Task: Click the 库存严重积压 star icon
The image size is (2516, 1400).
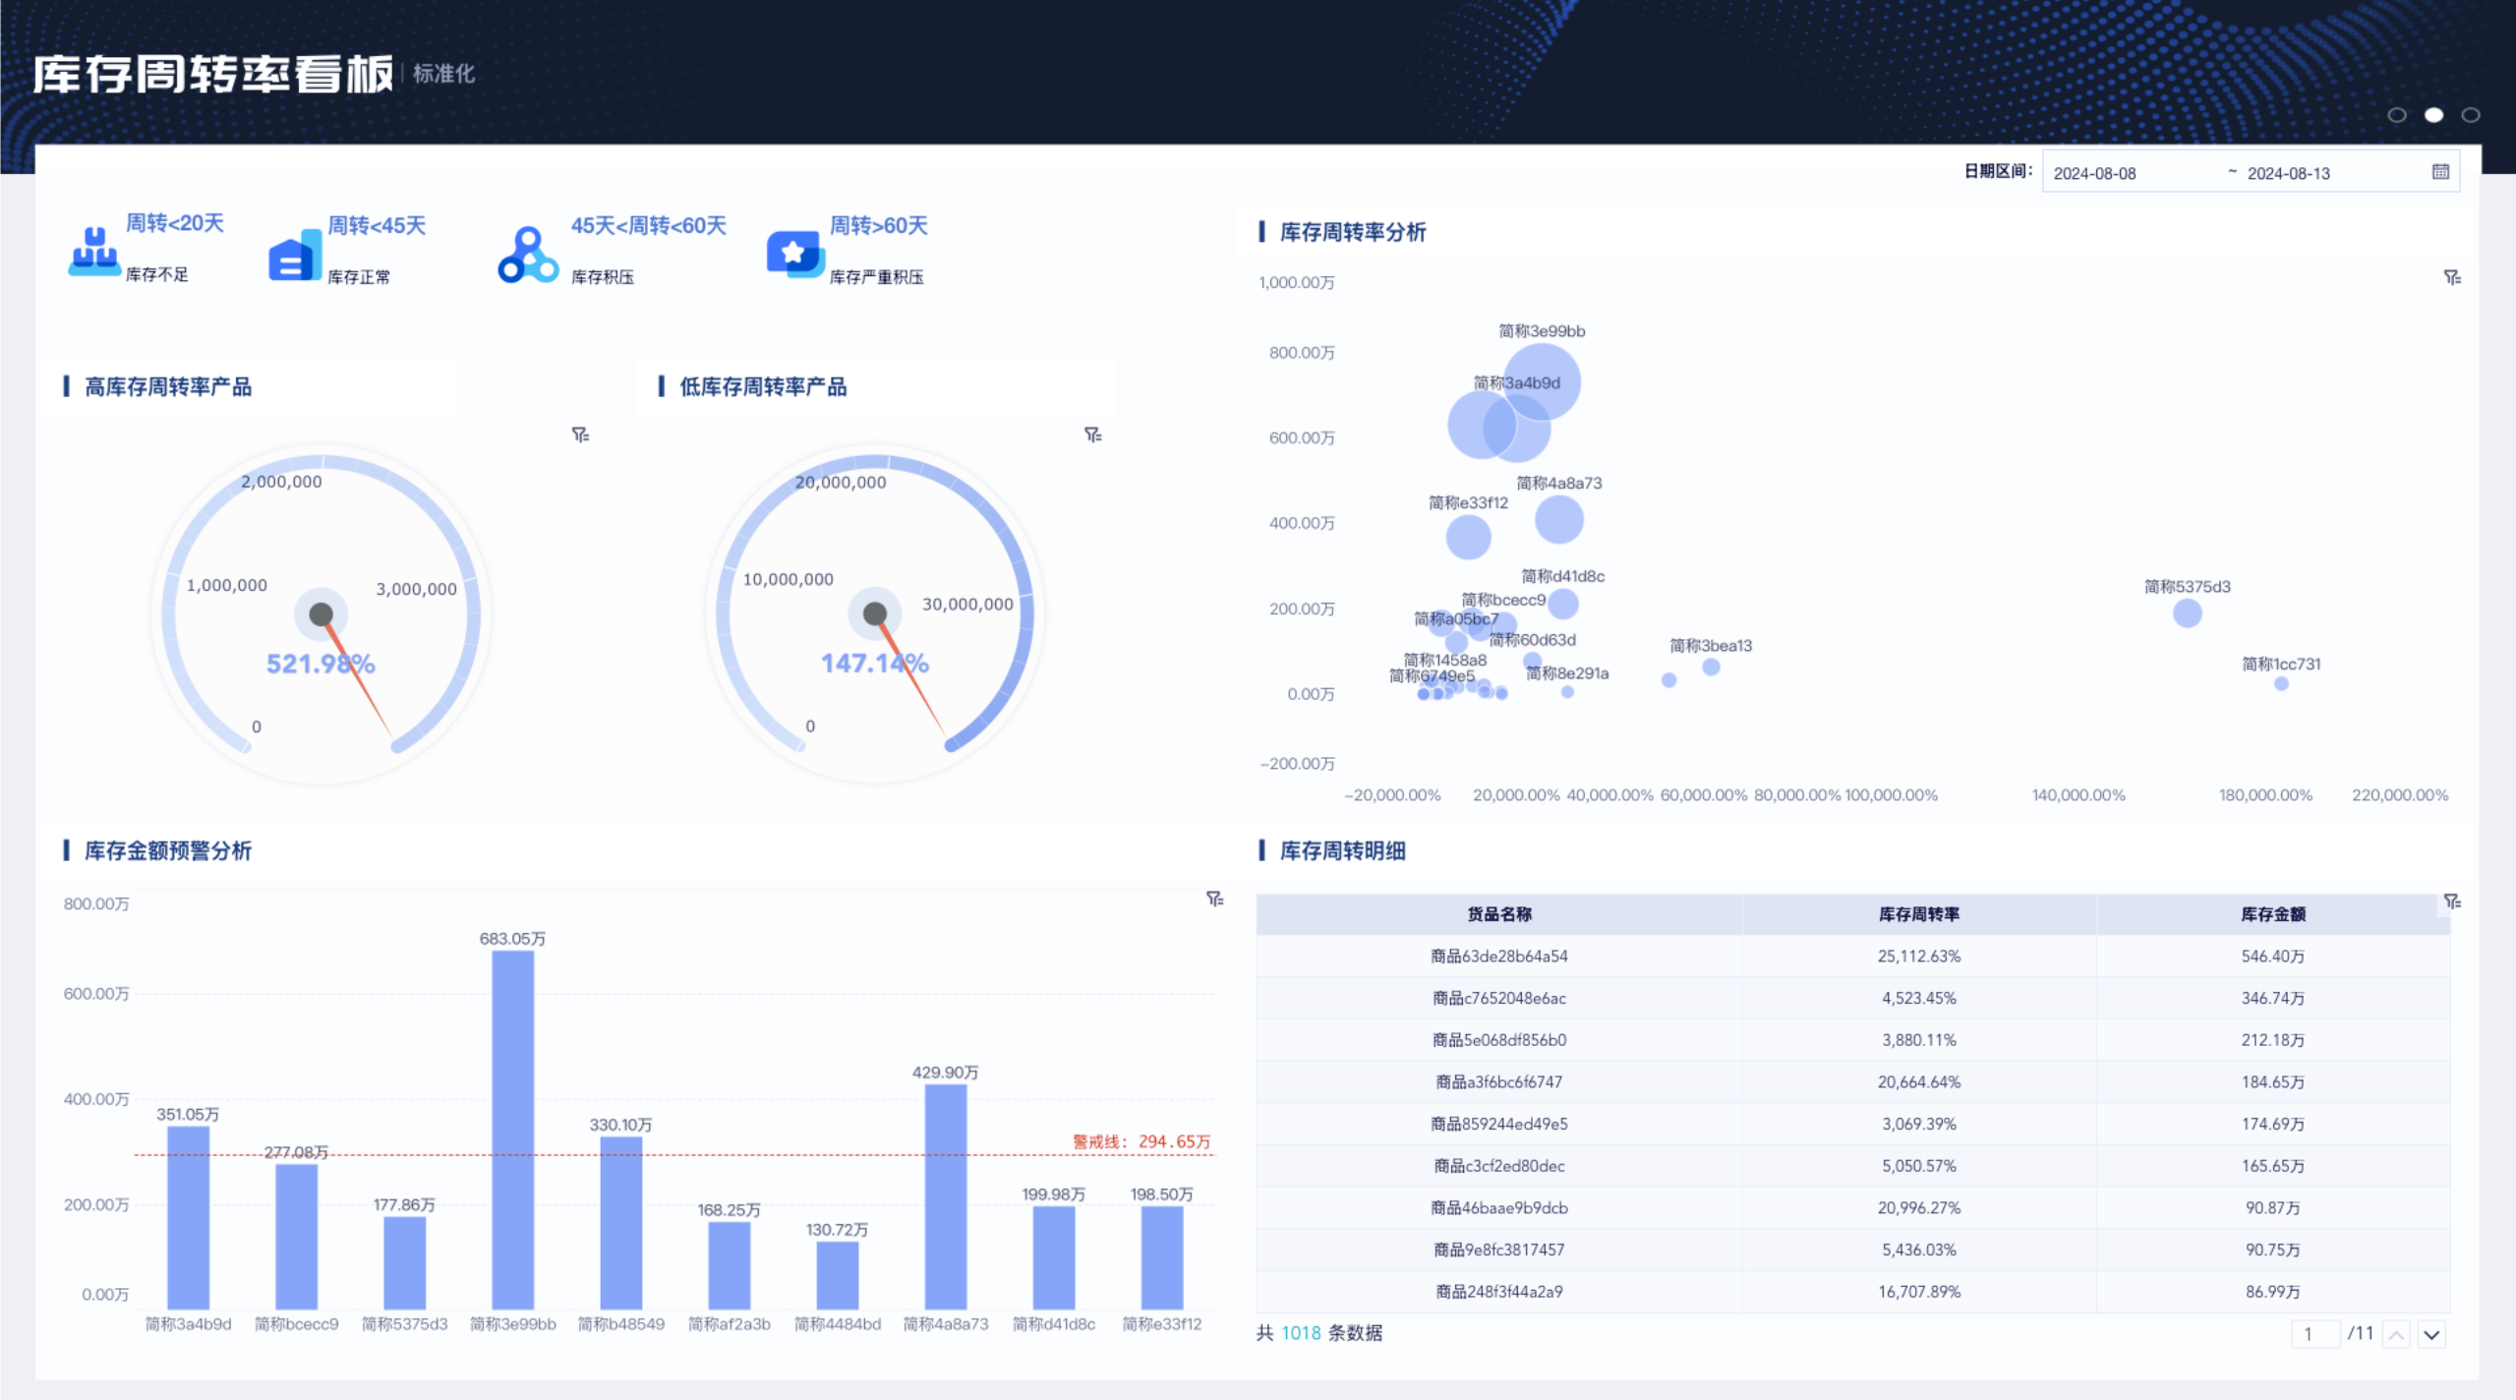Action: click(x=794, y=254)
